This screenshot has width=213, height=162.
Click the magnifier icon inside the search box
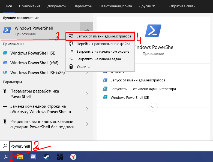coord(5,146)
